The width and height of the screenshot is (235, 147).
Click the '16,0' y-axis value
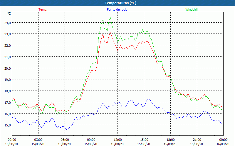(x=8, y=114)
